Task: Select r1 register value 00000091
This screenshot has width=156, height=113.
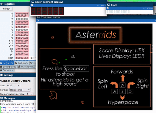Action: click(x=22, y=16)
